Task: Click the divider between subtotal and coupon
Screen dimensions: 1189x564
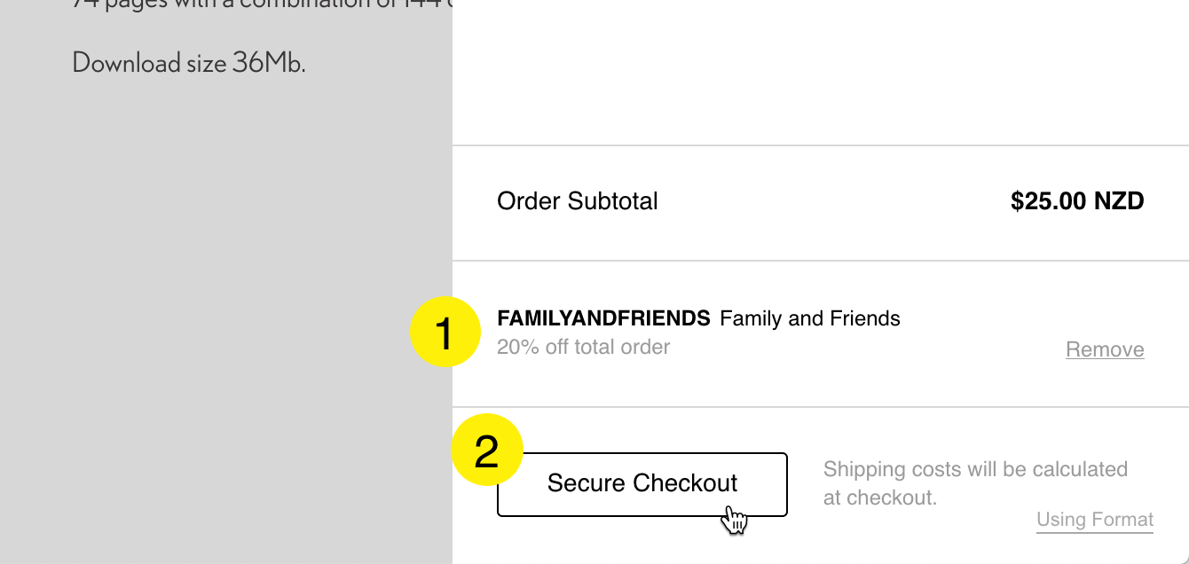Action: [821, 261]
